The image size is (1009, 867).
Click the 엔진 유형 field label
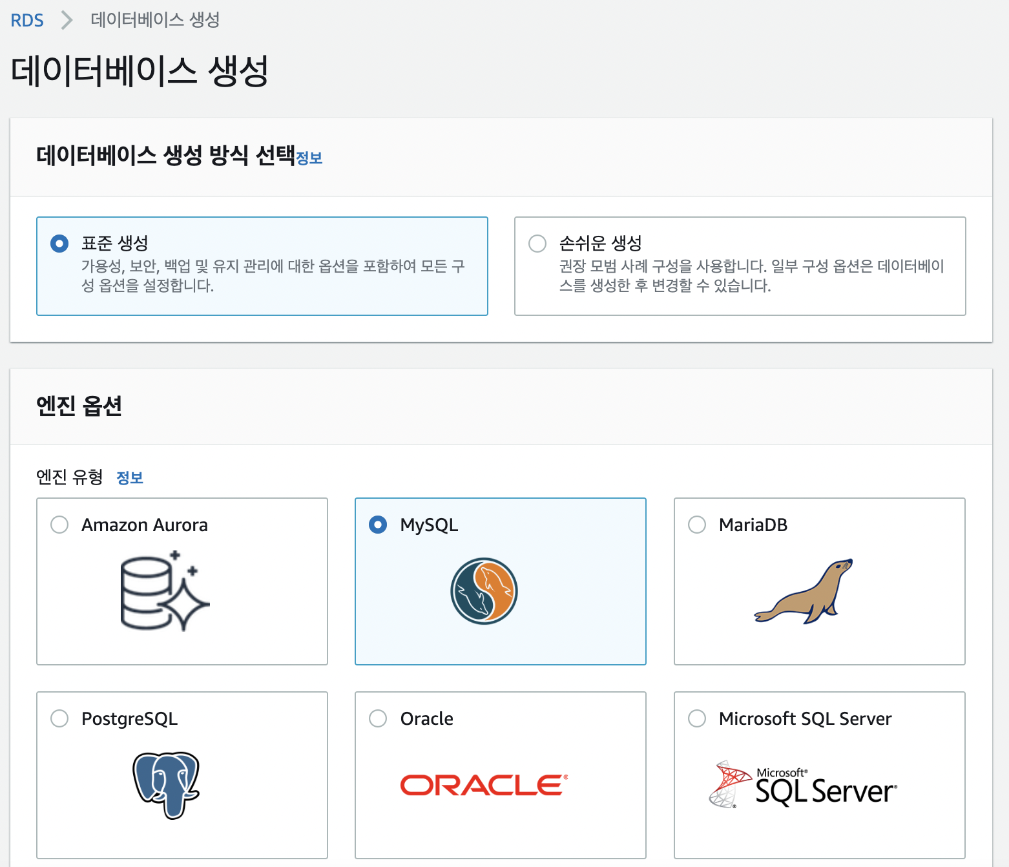coord(70,477)
